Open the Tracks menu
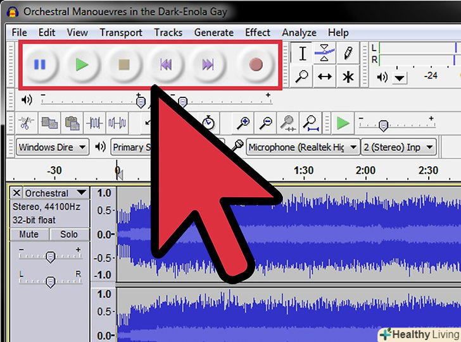 coord(168,32)
